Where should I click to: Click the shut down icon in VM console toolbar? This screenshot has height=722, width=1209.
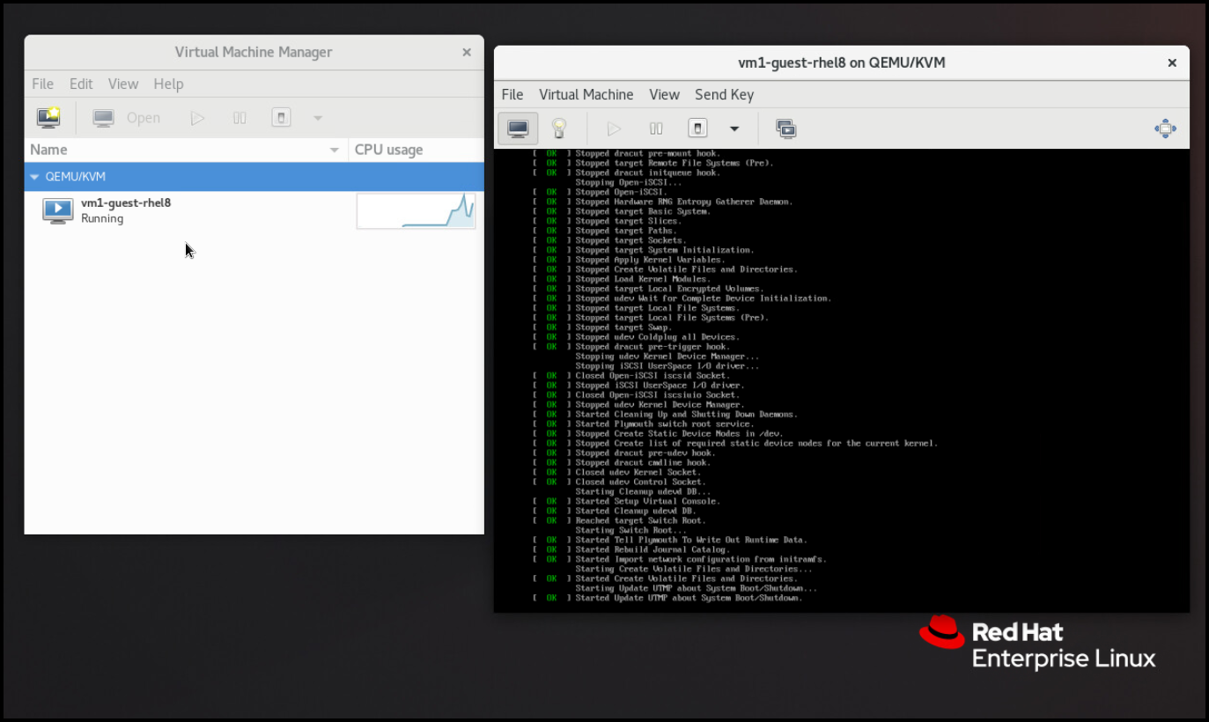[697, 129]
